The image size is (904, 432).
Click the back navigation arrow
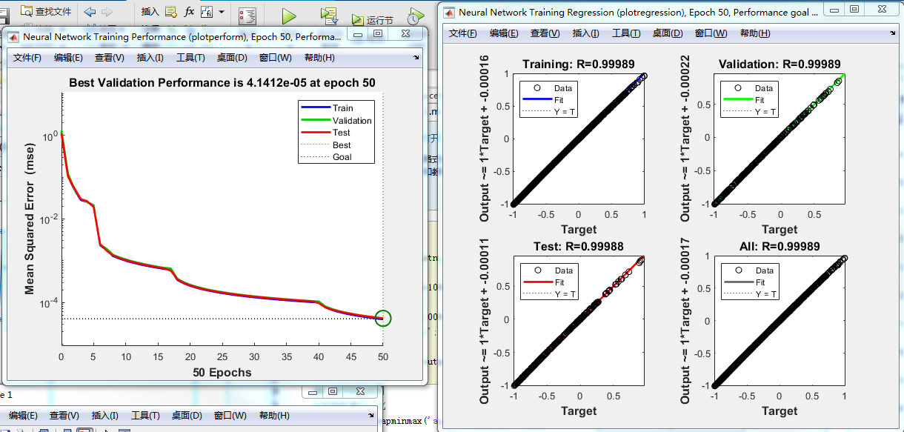(x=91, y=11)
